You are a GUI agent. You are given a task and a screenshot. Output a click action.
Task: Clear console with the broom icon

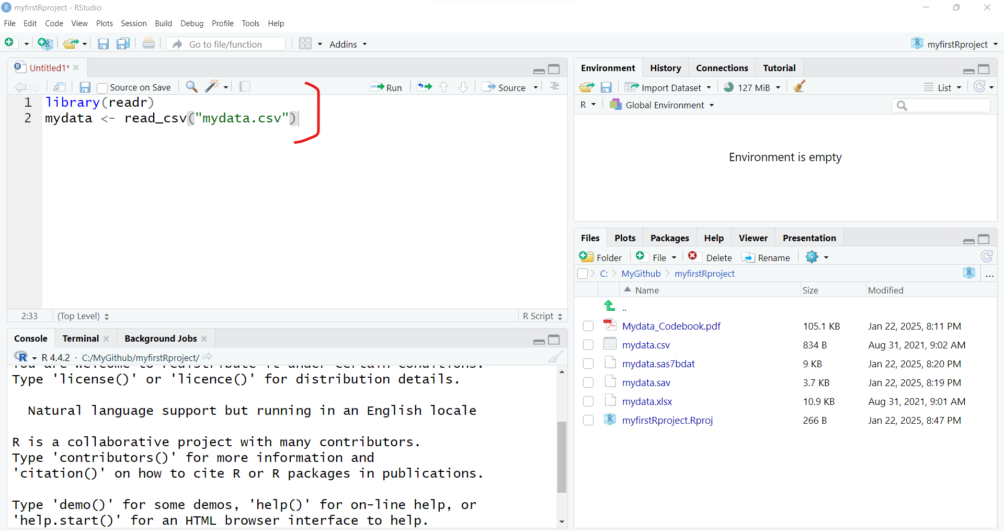555,357
